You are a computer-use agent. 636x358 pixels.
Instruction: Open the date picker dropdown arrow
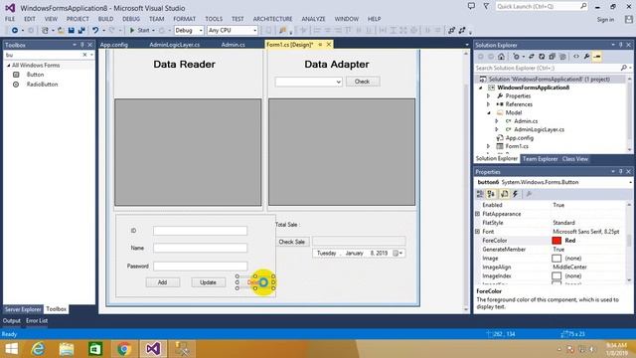coord(400,254)
